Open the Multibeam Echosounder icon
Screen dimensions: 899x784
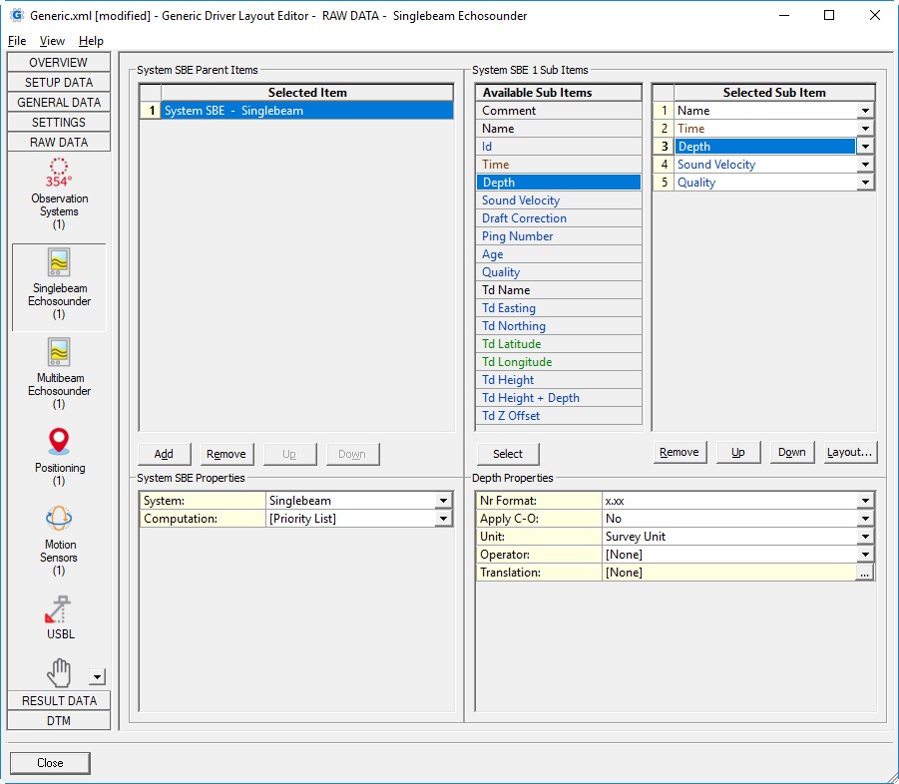point(59,352)
